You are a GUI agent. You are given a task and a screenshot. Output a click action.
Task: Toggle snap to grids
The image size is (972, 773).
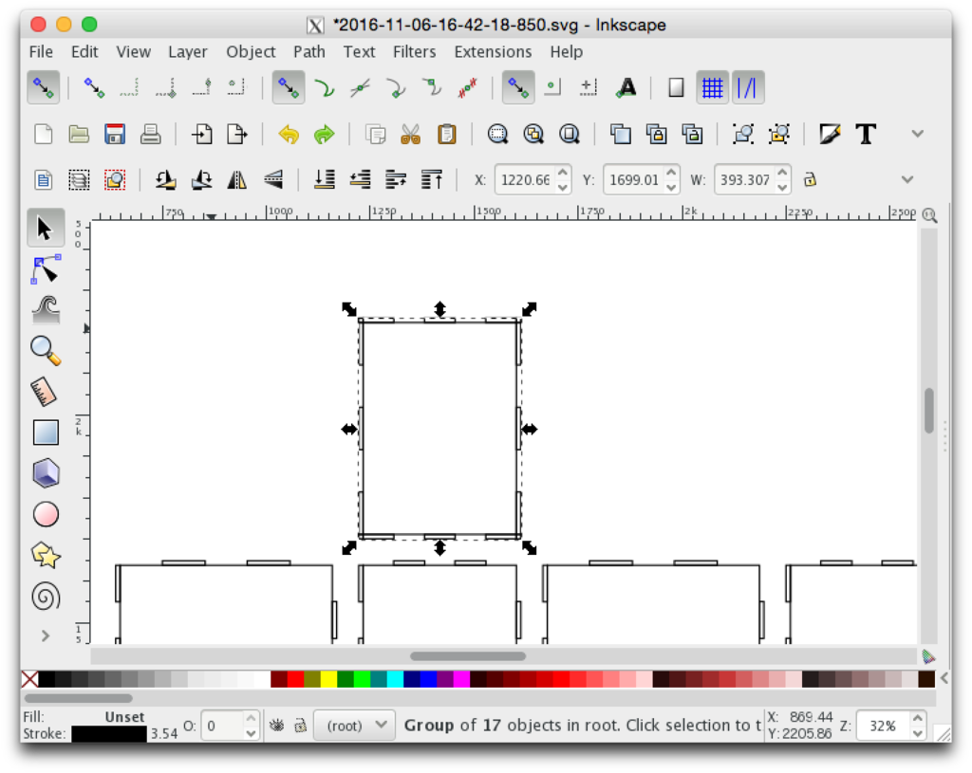coord(712,87)
